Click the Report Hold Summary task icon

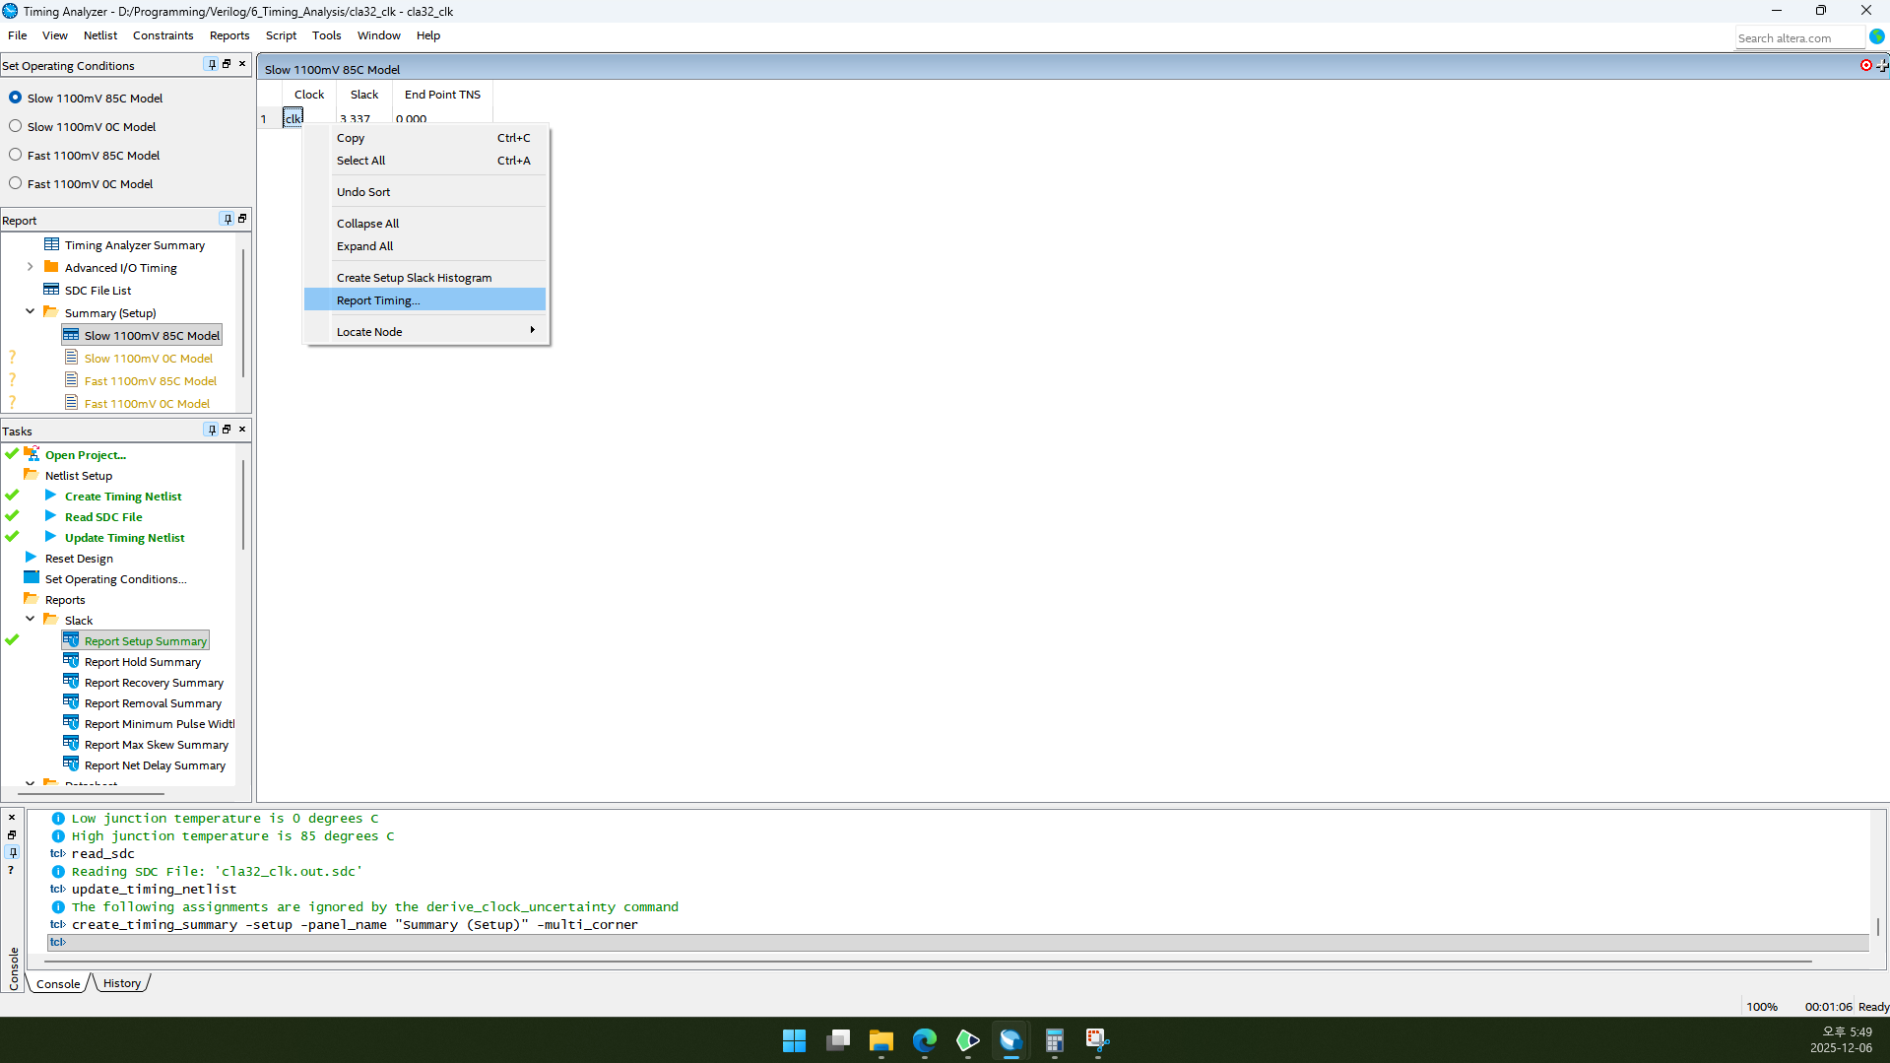(x=71, y=661)
